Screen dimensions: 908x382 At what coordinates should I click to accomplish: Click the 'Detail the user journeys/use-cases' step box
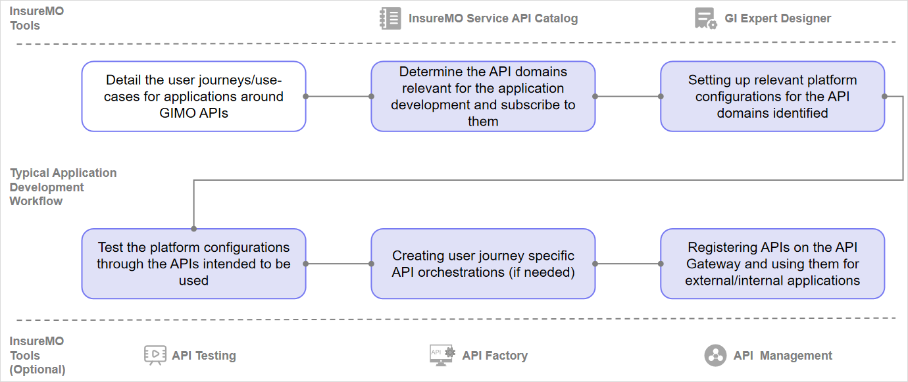point(194,97)
